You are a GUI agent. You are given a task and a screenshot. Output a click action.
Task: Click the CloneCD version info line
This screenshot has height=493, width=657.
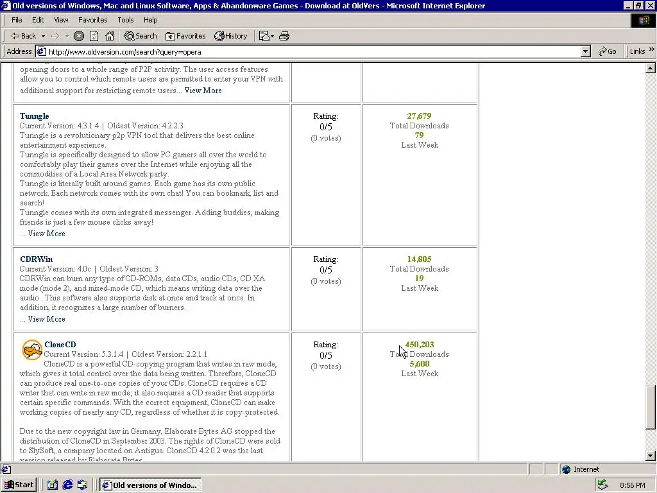[125, 354]
